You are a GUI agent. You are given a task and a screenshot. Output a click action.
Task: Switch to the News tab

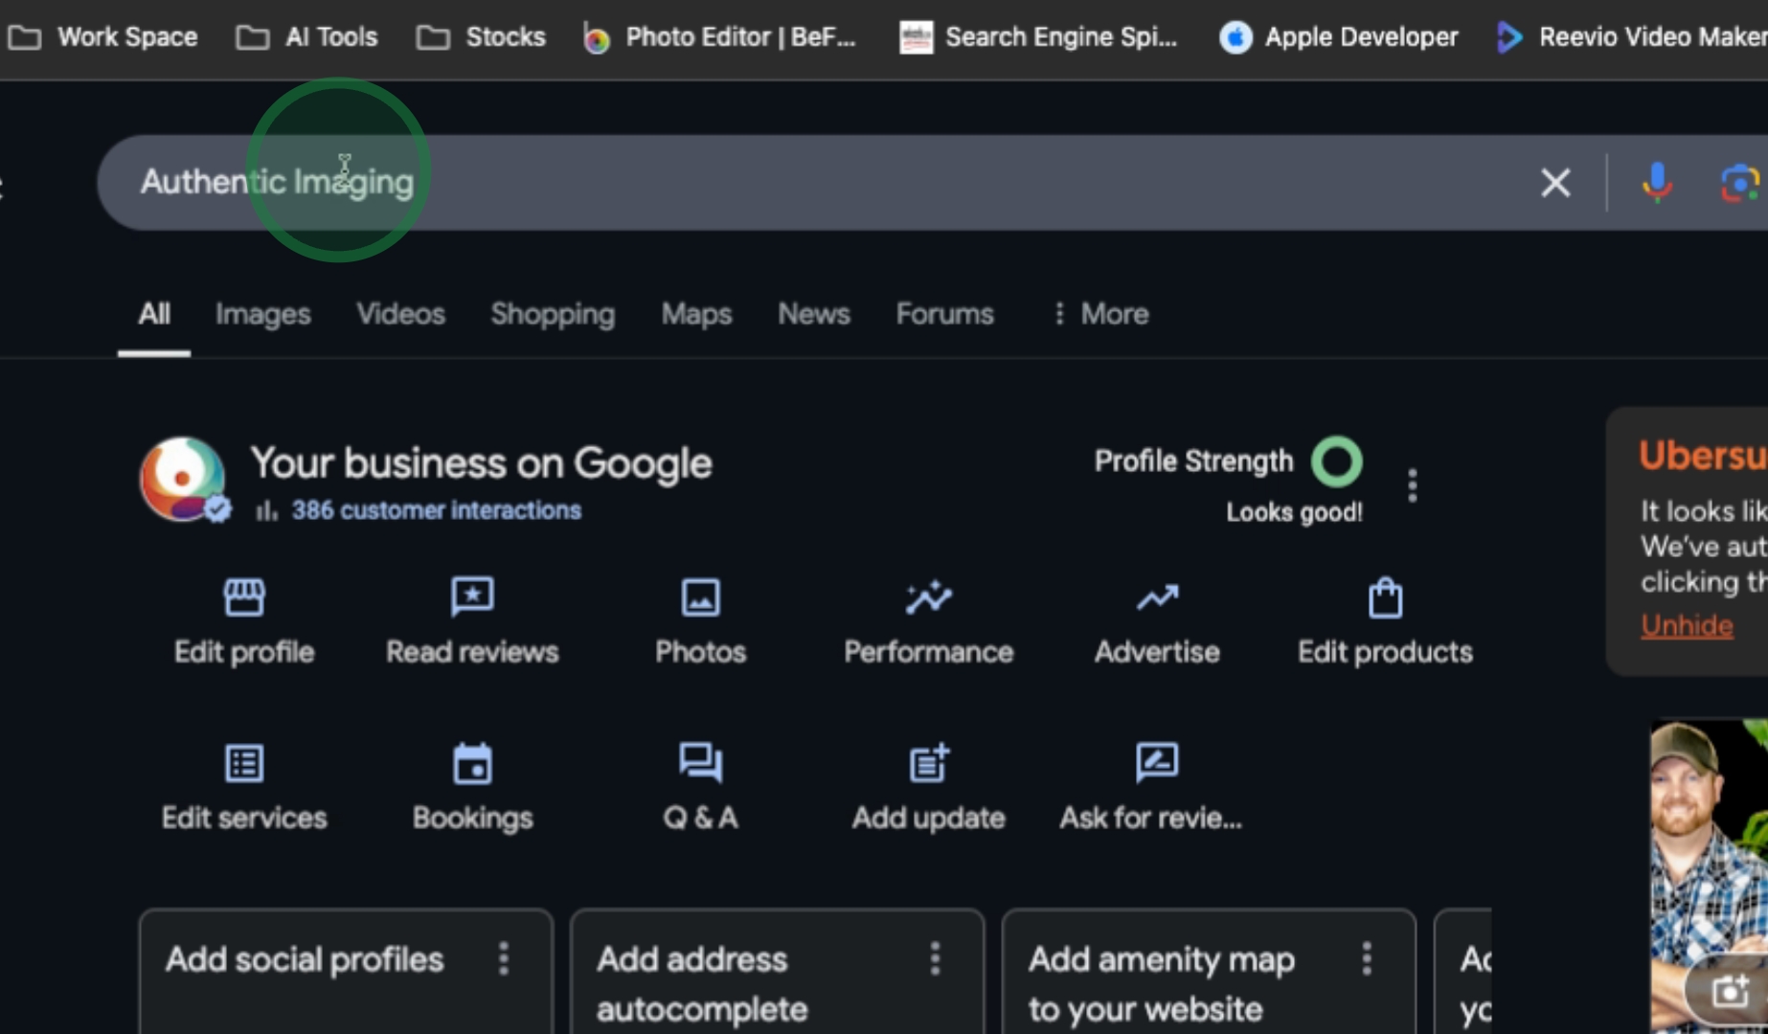(814, 314)
